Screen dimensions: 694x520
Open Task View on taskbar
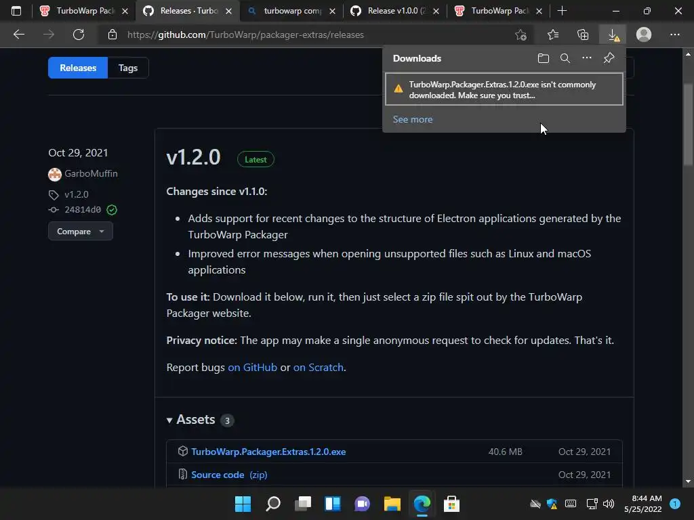(x=303, y=504)
